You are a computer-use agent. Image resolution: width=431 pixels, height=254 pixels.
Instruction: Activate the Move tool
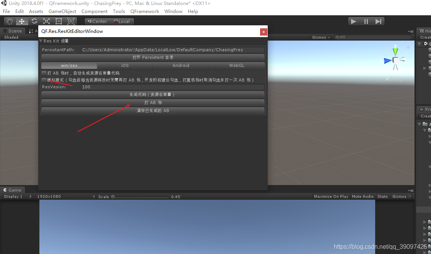[x=22, y=21]
